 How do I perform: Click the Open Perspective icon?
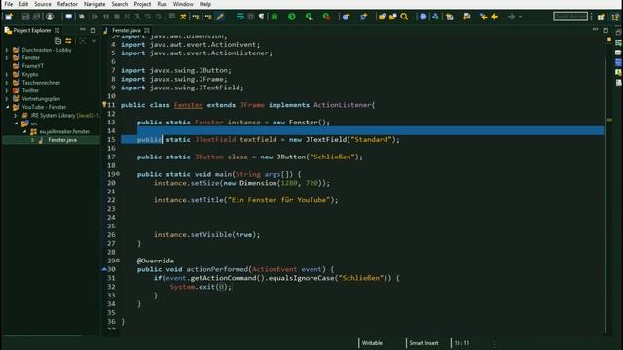pyautogui.click(x=601, y=17)
